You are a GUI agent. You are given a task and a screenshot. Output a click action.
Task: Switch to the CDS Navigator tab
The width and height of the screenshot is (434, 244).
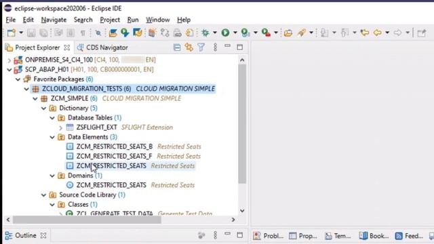click(x=102, y=47)
